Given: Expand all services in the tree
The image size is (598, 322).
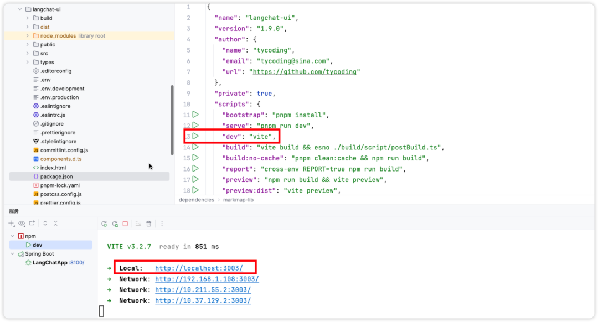Looking at the screenshot, I should [x=45, y=224].
